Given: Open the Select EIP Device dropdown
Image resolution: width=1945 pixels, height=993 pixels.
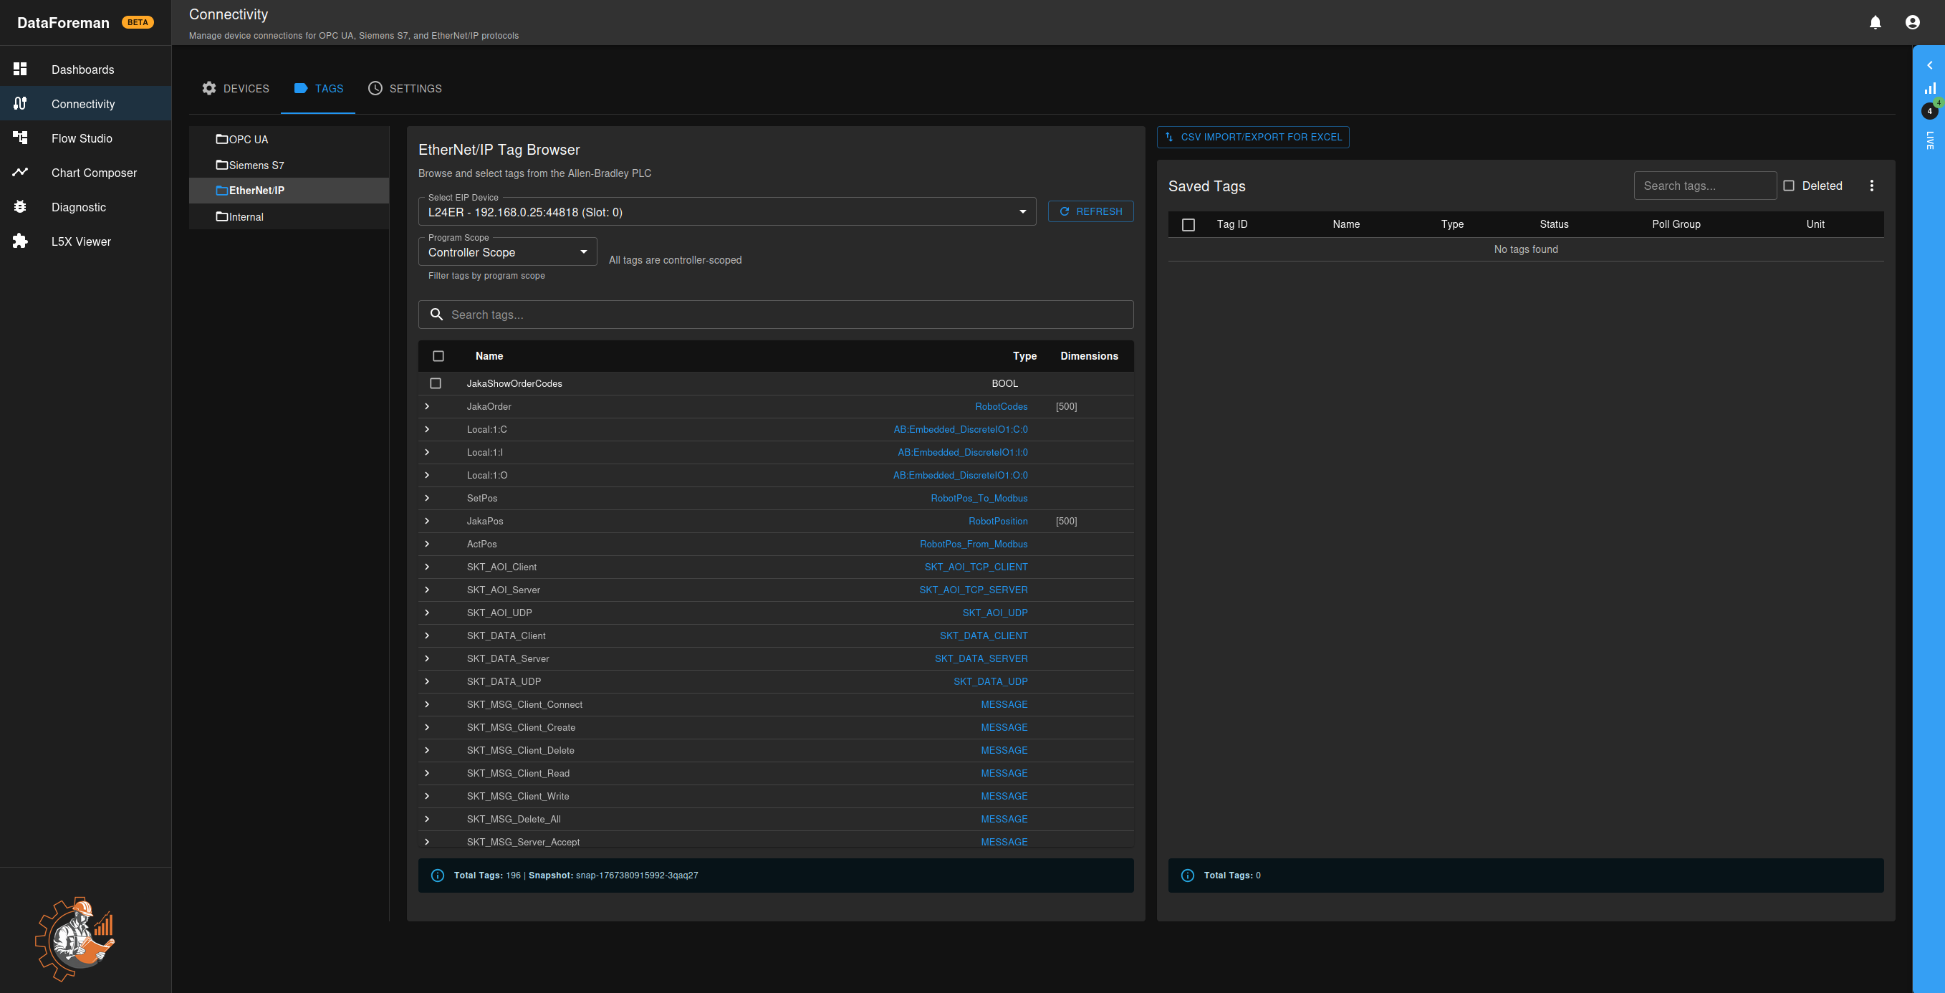Looking at the screenshot, I should 726,212.
